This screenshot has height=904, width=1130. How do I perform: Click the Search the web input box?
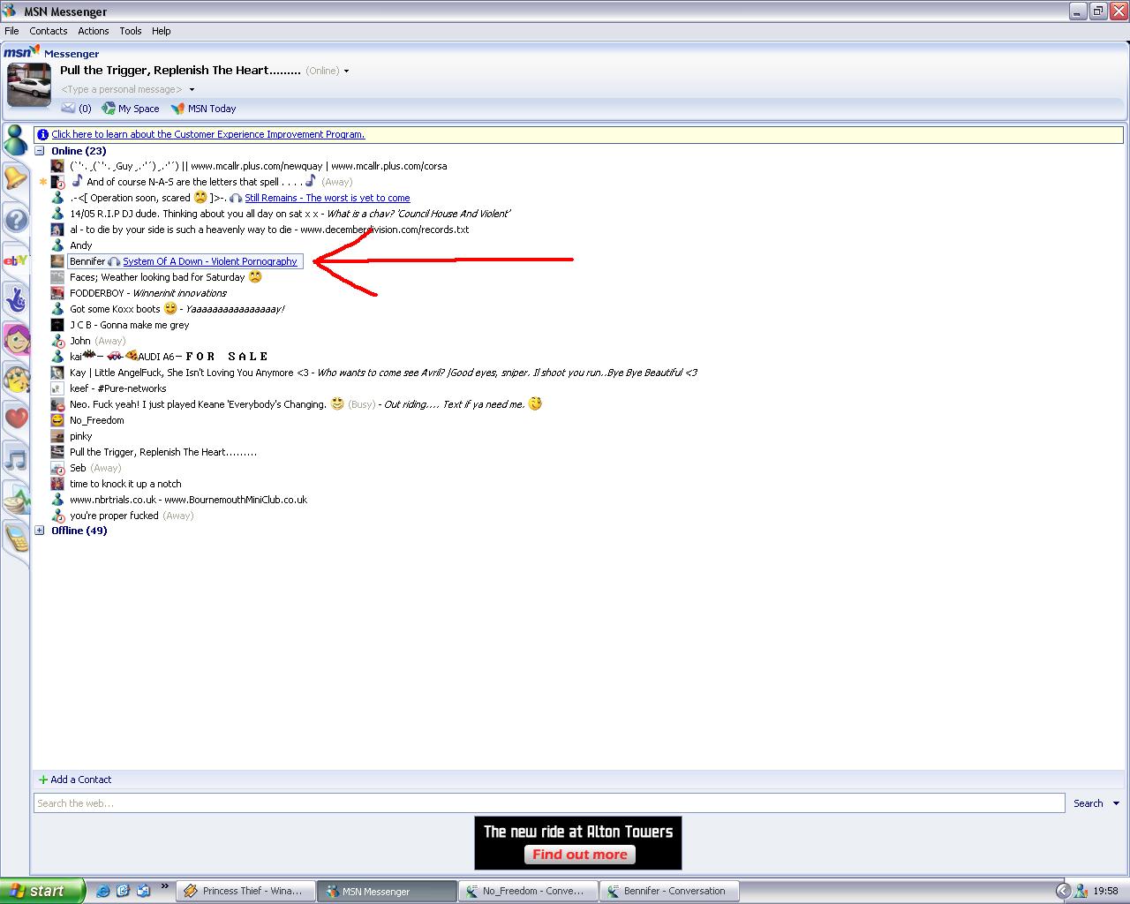click(549, 803)
